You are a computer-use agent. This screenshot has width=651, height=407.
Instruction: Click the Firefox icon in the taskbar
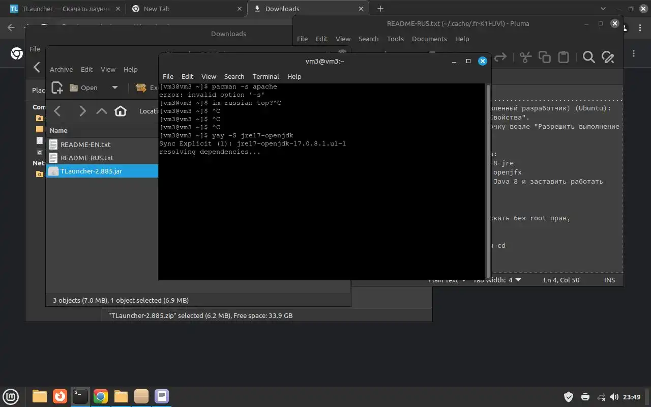60,396
